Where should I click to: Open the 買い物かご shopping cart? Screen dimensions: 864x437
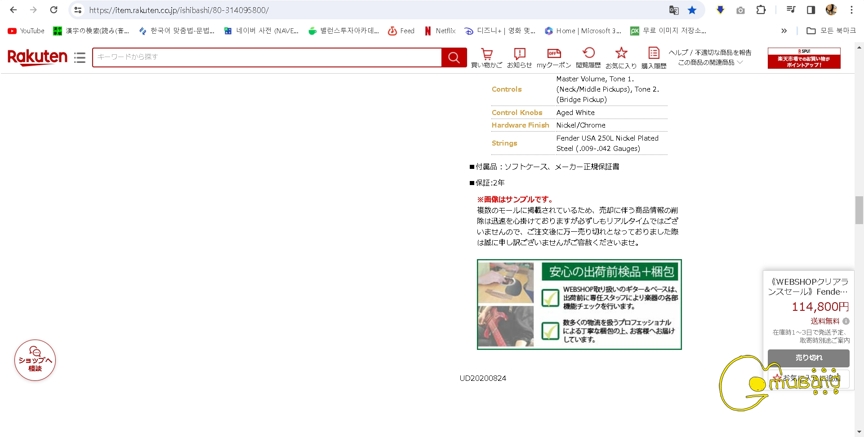click(x=486, y=58)
